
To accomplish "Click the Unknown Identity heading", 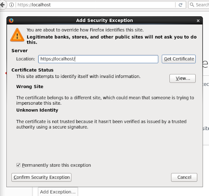I will (x=37, y=110).
